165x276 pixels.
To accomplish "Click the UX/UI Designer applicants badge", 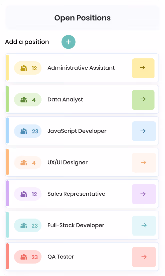I will click(28, 162).
